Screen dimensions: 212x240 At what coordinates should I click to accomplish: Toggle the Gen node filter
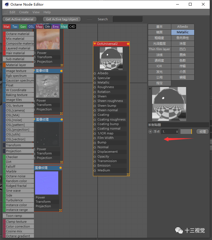[x=23, y=27]
